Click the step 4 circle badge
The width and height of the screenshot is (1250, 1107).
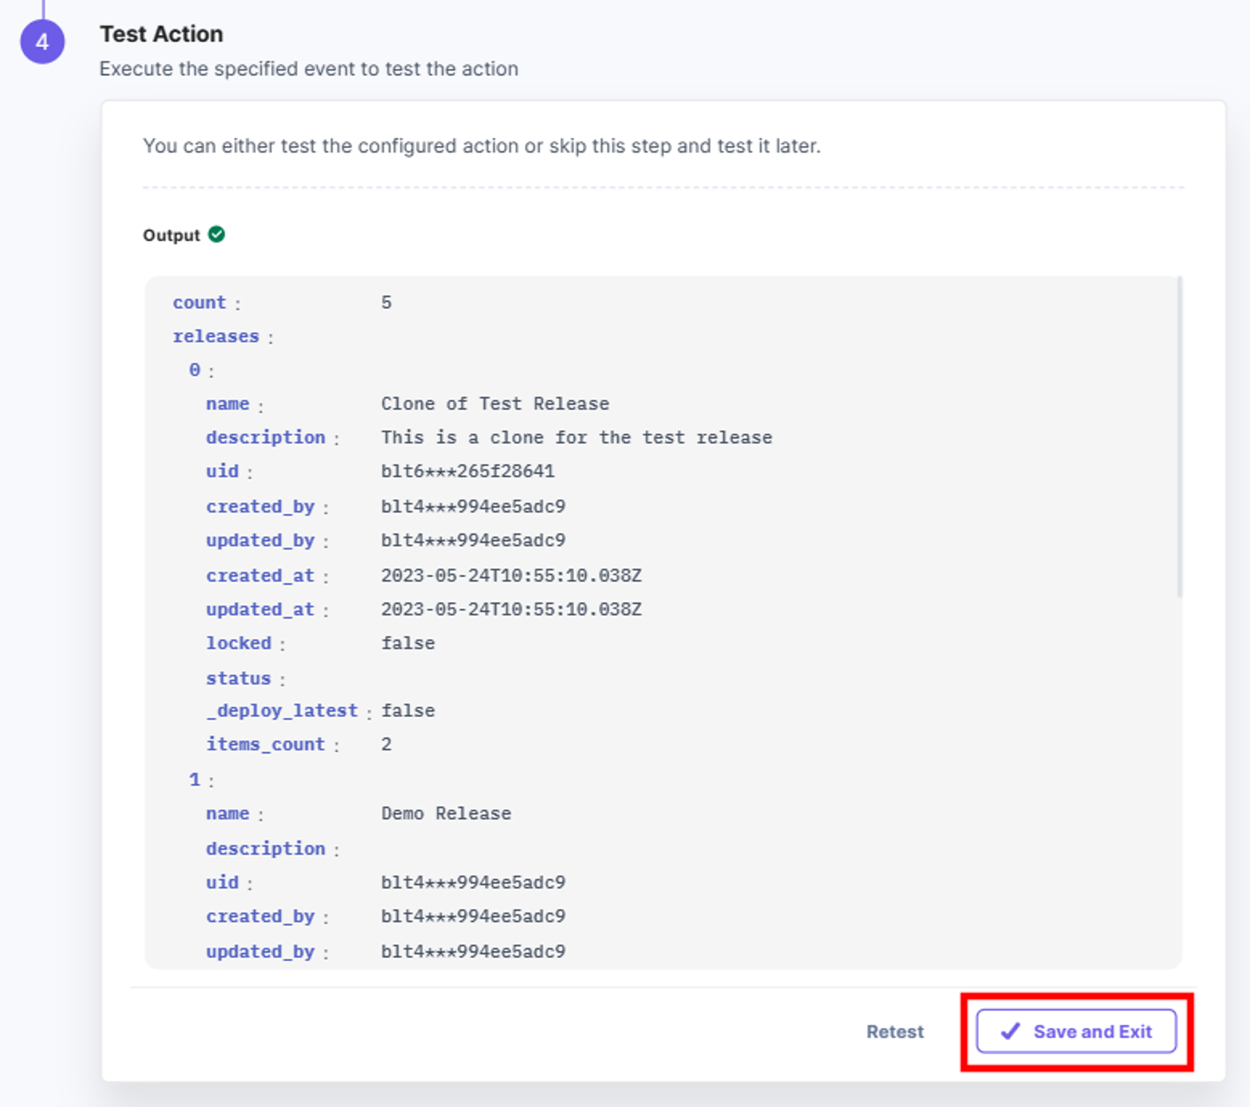(x=42, y=42)
